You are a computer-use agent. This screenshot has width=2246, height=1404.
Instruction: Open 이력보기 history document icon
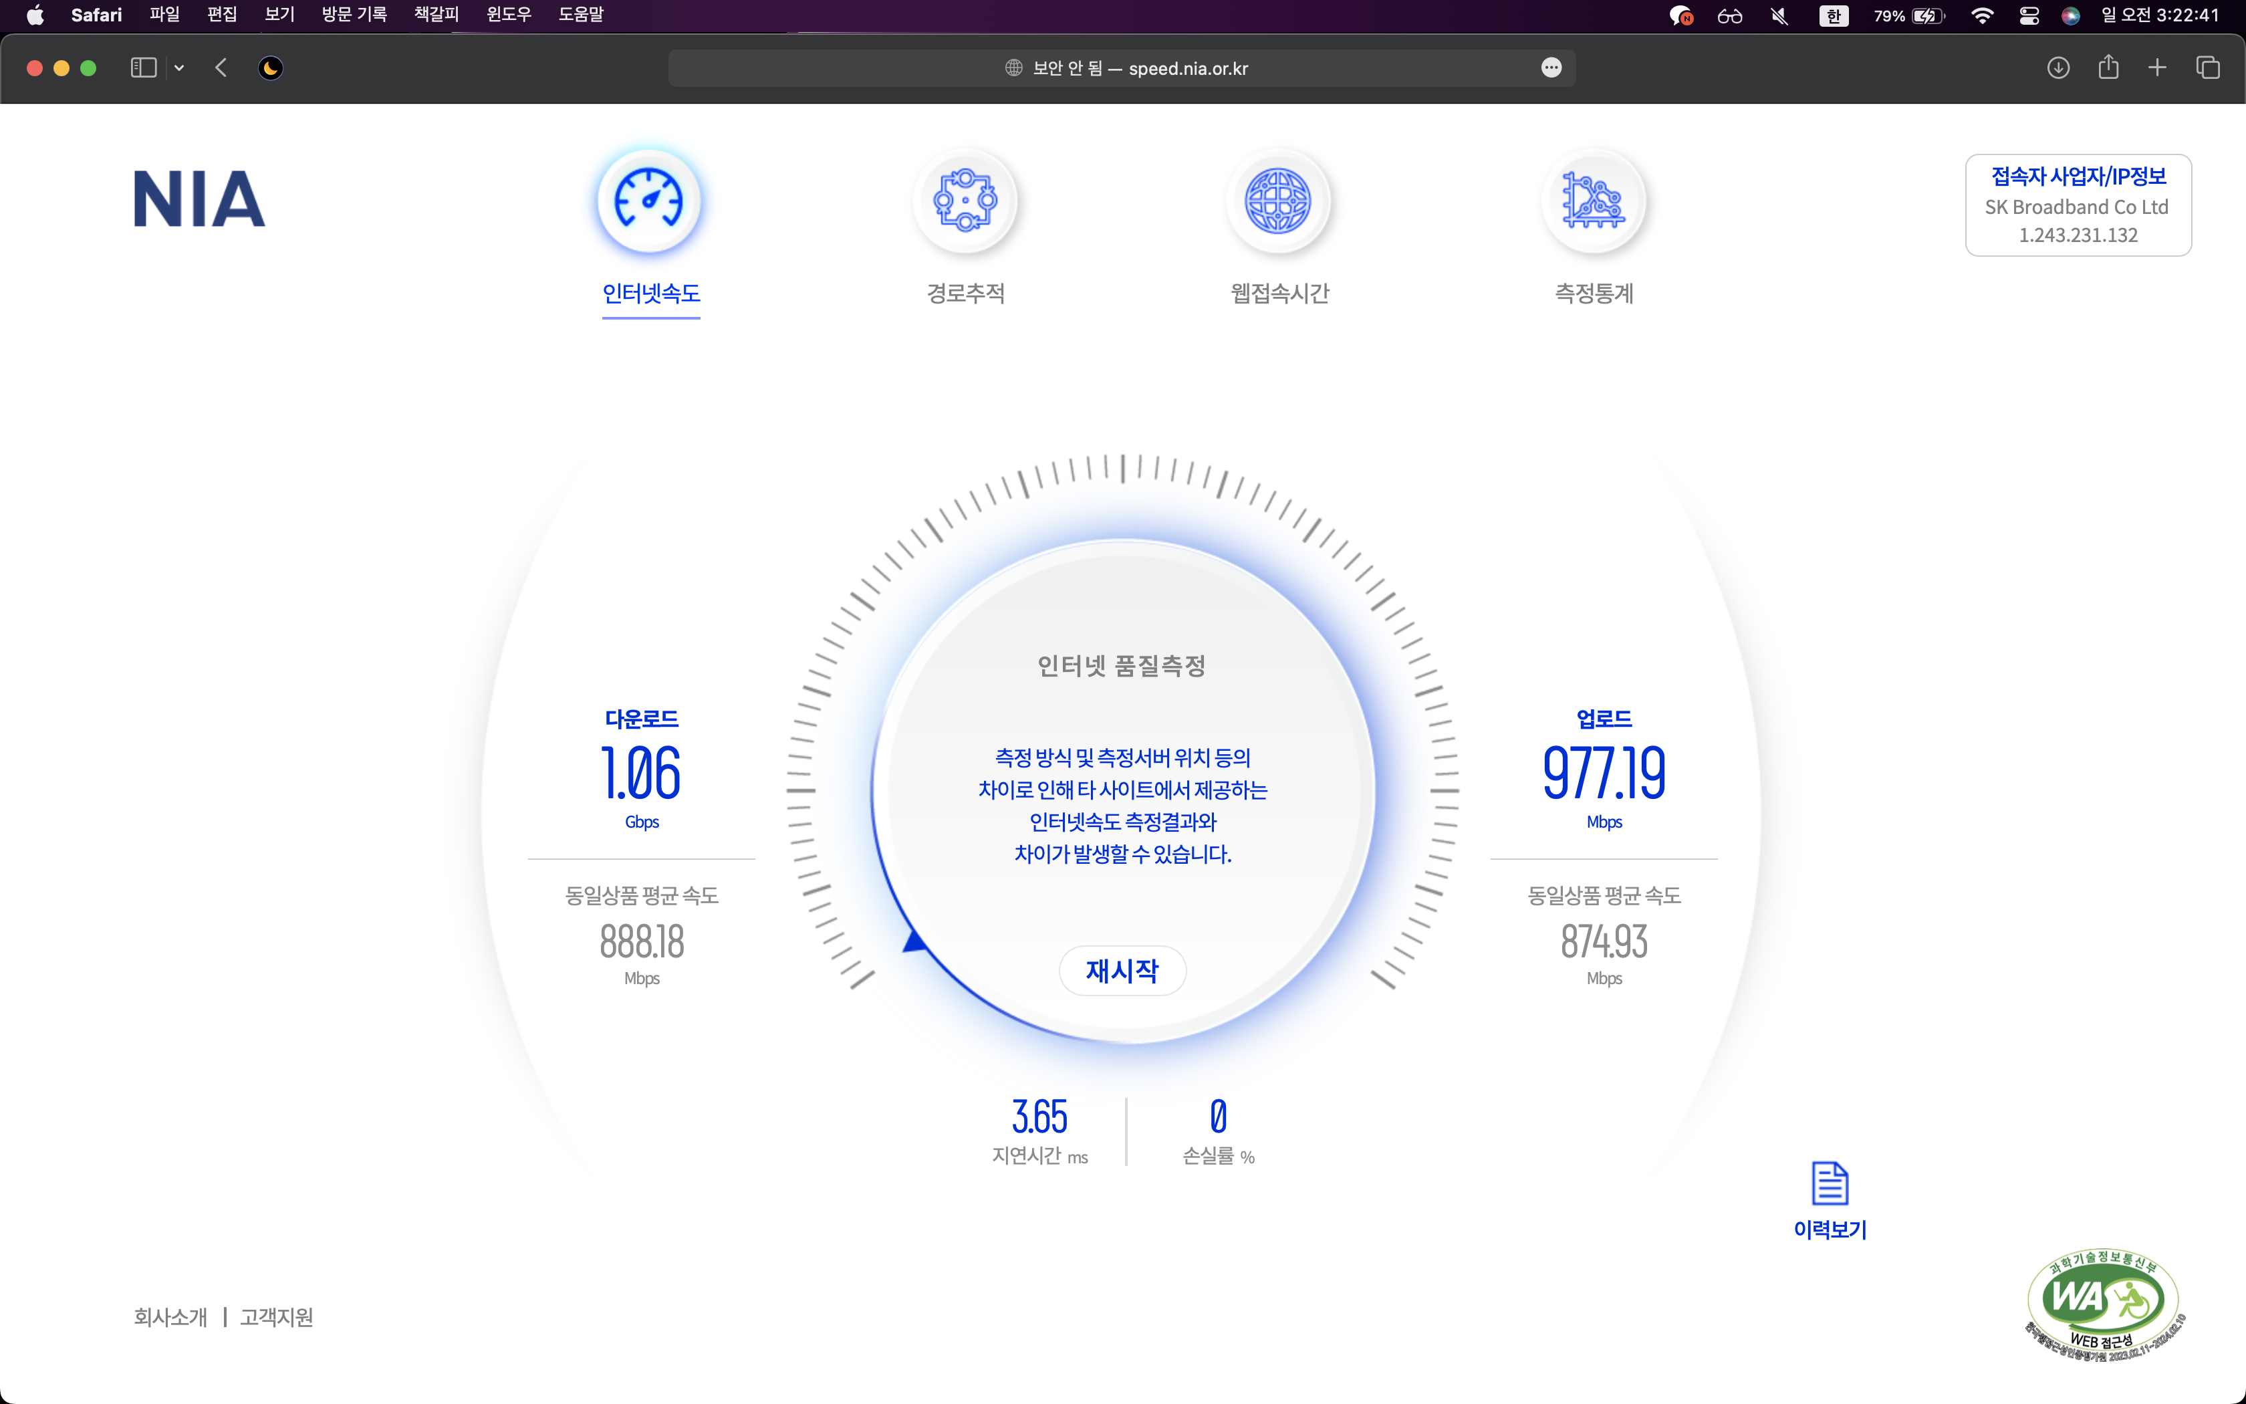[1830, 1183]
